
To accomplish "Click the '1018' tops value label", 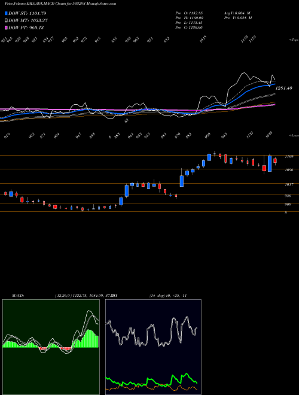I will tap(203, 40).
